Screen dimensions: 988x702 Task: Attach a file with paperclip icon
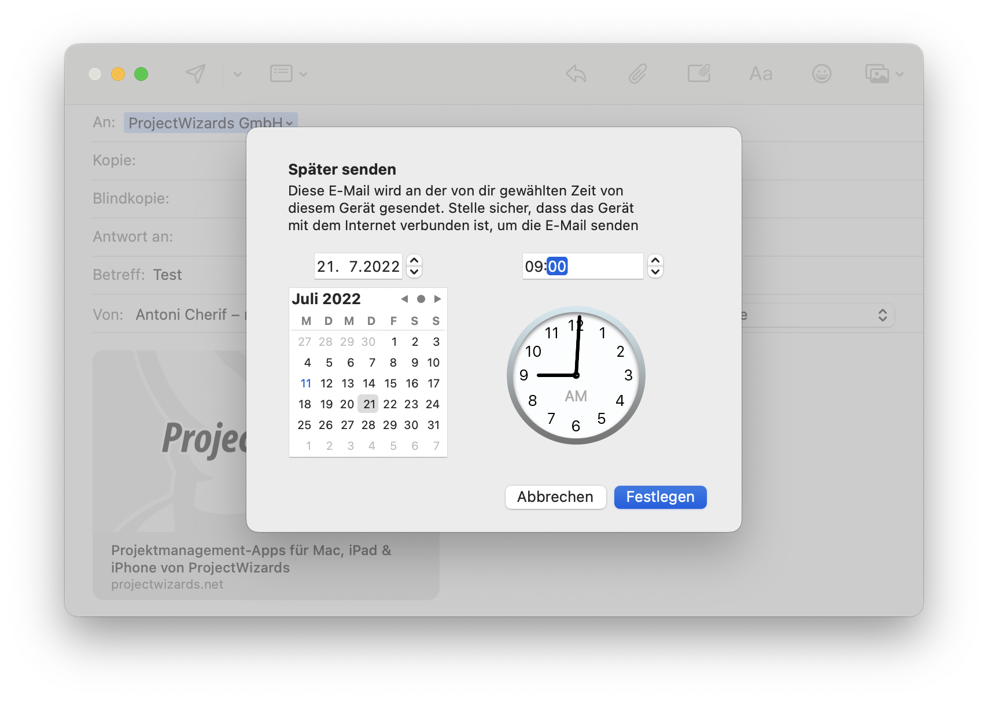tap(637, 74)
